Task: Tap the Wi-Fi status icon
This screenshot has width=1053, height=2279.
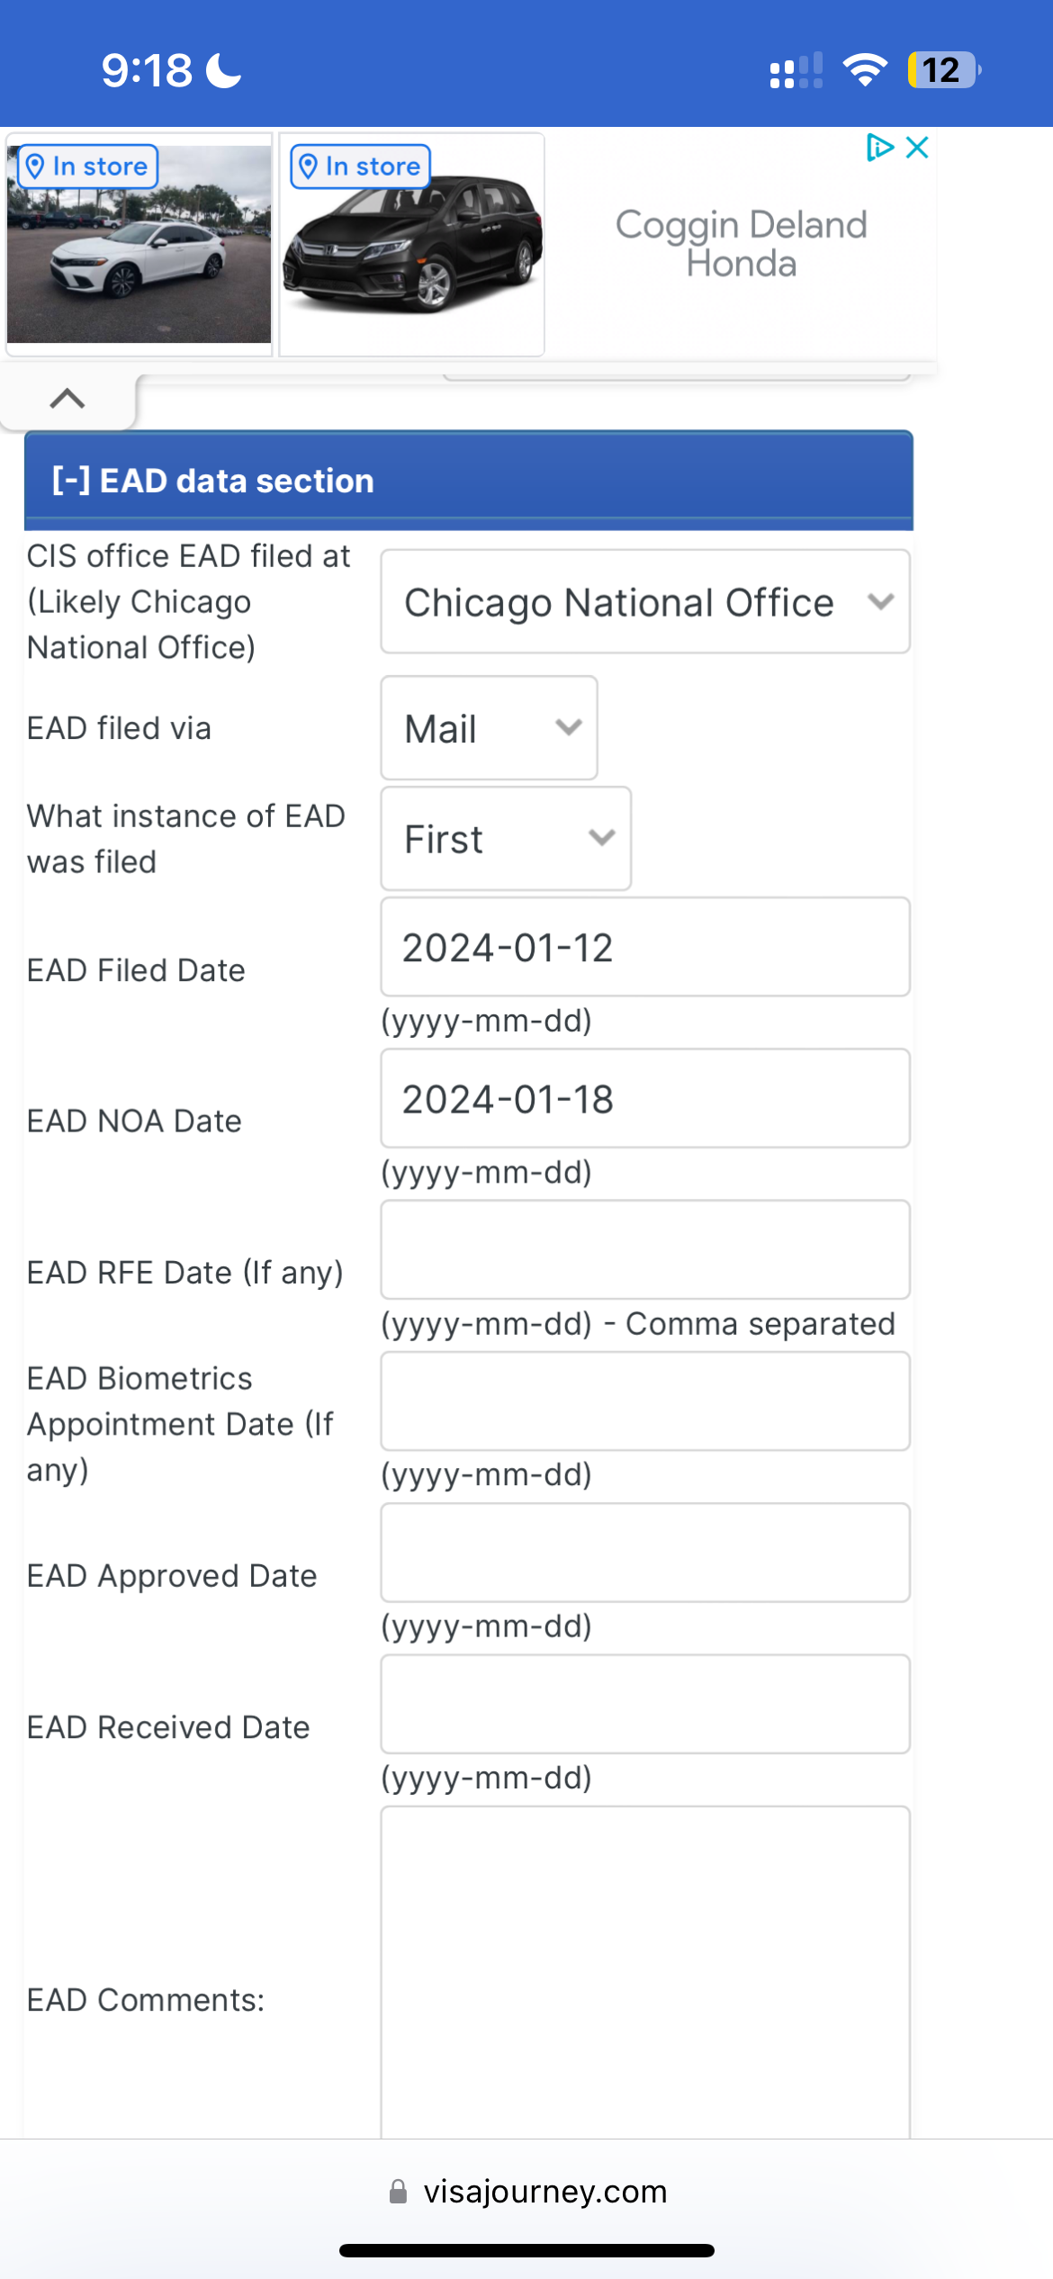Action: pos(865,70)
